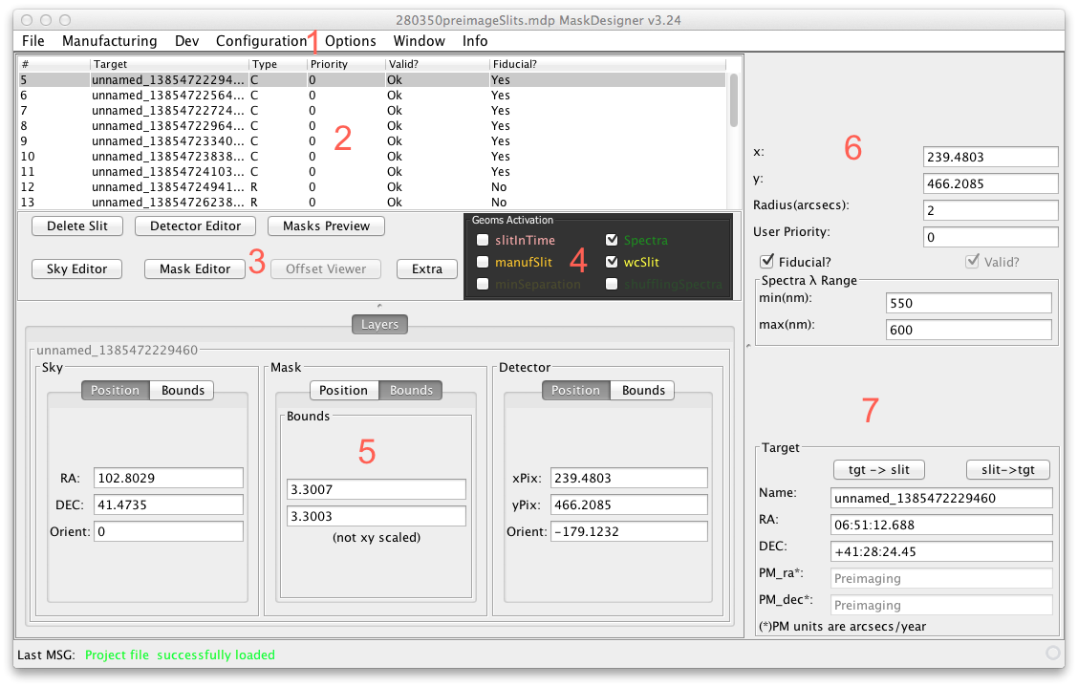
Task: Uncheck the Spectra checkbox
Action: pyautogui.click(x=612, y=240)
